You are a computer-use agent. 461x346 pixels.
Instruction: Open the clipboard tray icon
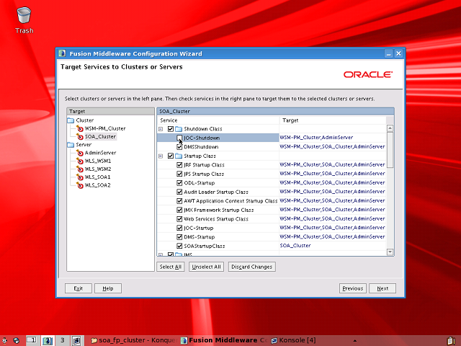[x=451, y=341]
